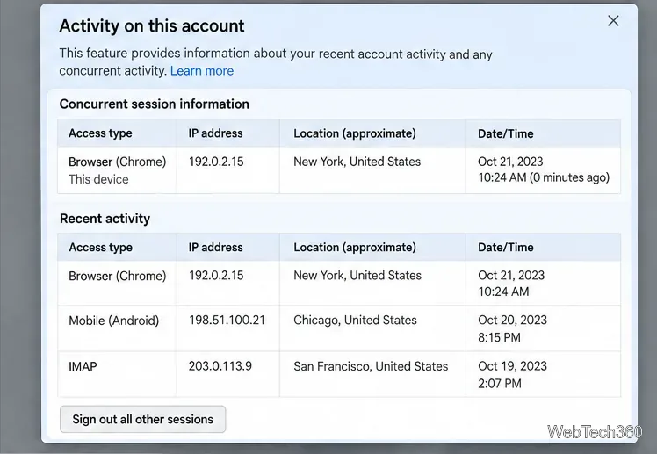
Task: Close the Activity on this account dialog
Action: [x=613, y=20]
